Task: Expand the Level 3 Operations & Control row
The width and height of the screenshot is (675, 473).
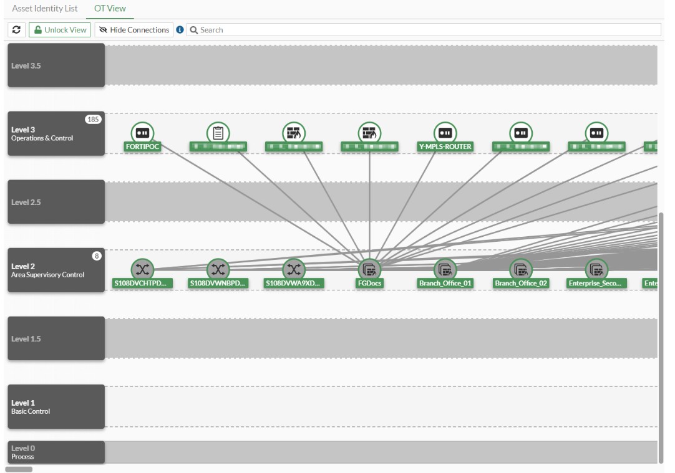Action: tap(56, 134)
